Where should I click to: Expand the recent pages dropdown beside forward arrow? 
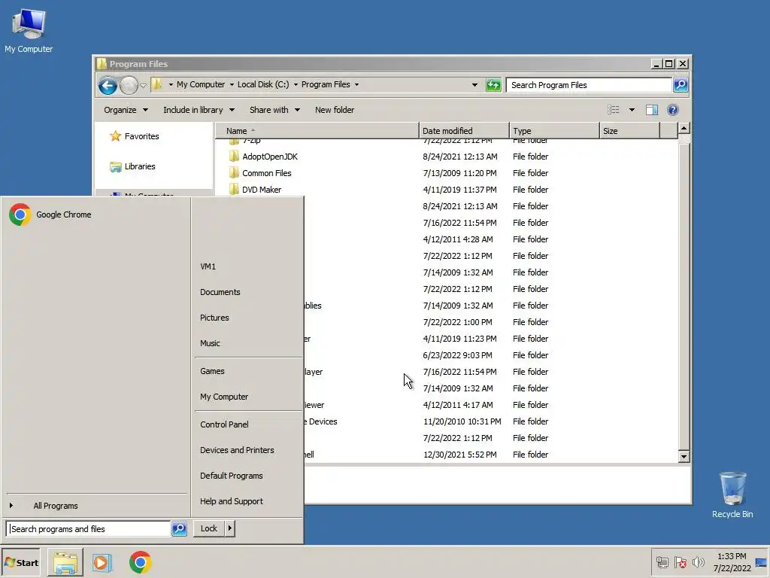pos(143,86)
